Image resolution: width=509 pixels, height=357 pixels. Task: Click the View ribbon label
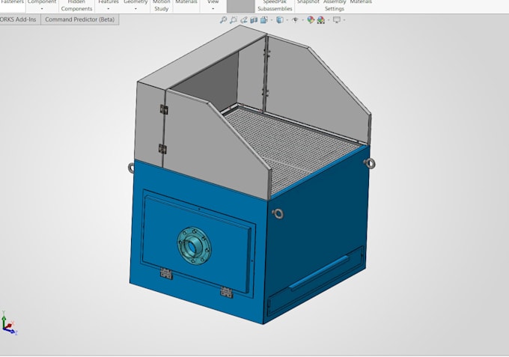pyautogui.click(x=213, y=2)
